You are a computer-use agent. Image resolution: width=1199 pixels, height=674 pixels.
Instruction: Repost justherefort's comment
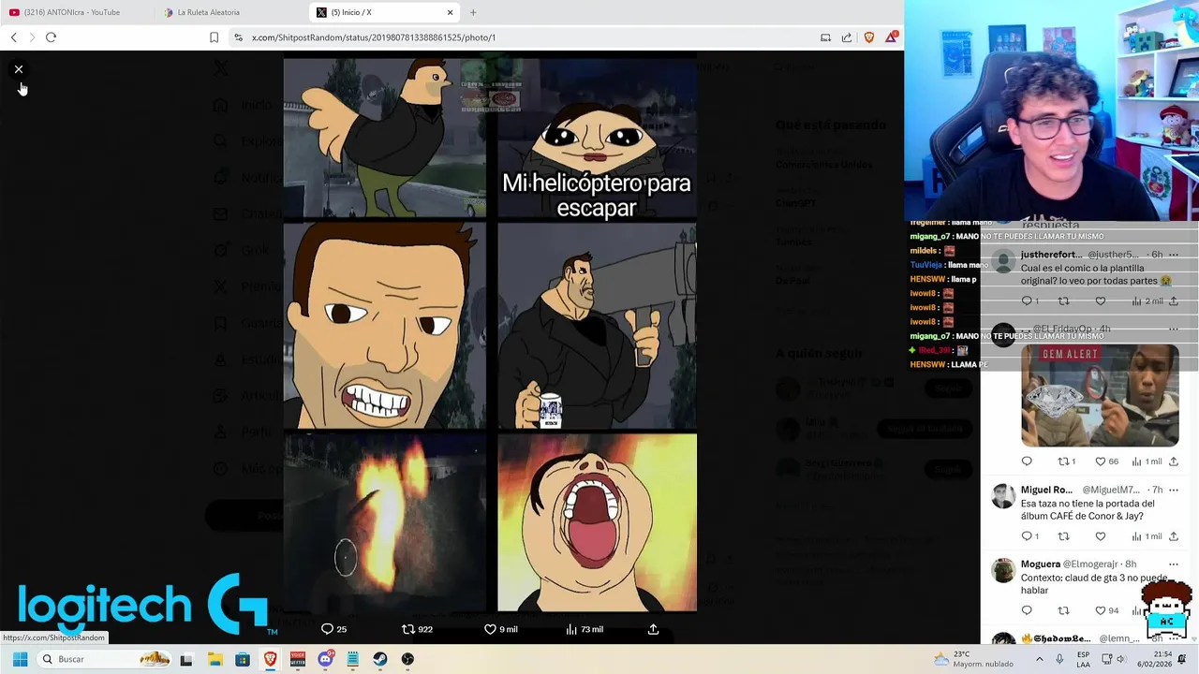(1063, 301)
